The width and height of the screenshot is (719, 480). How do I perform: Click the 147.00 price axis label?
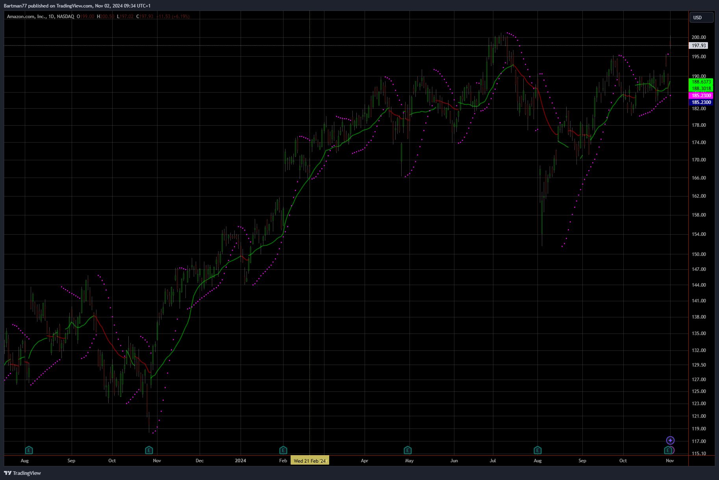(x=699, y=269)
